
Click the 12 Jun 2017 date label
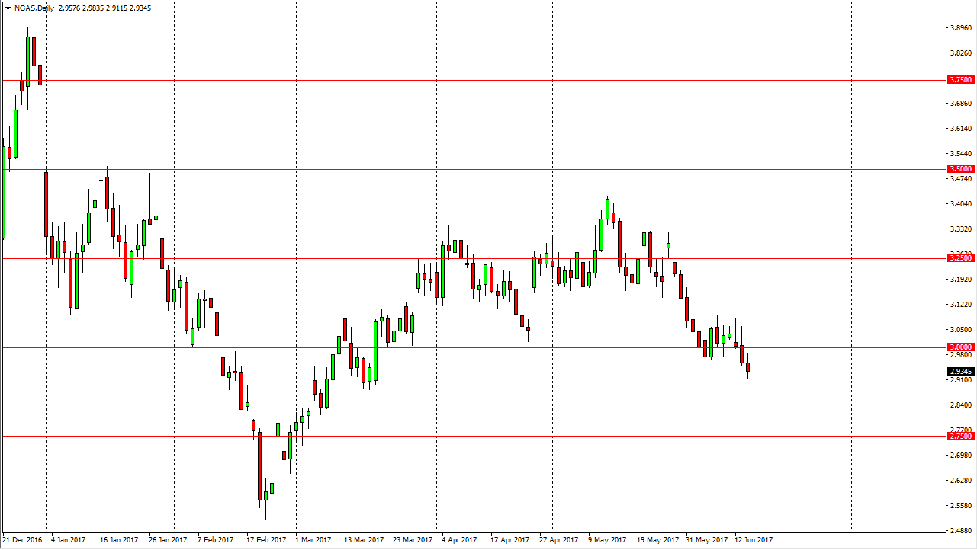pyautogui.click(x=754, y=540)
